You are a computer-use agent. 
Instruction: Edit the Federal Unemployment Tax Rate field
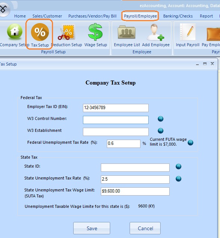point(124,144)
